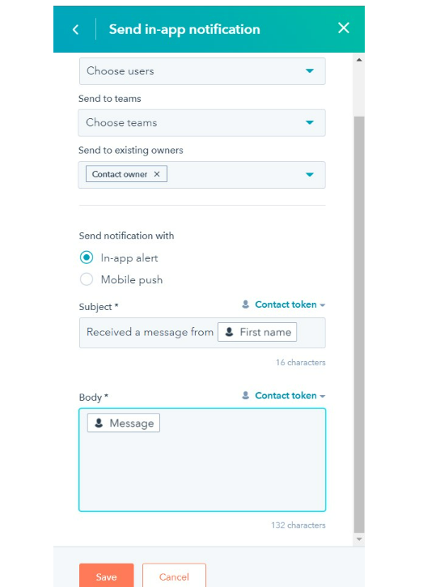
Task: Click the person icon in the First name token
Action: click(x=229, y=332)
